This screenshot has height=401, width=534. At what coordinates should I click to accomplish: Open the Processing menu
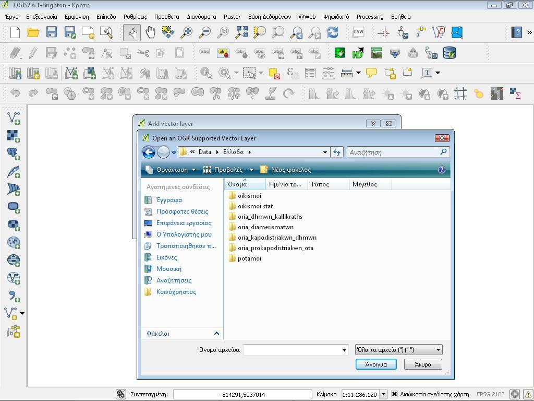(370, 17)
